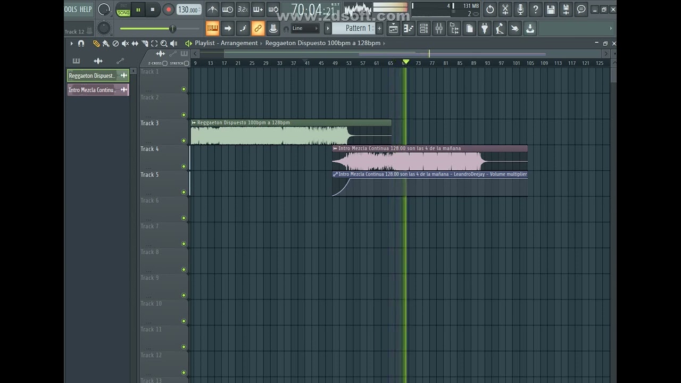Click the render as audio file icon

pos(566,9)
